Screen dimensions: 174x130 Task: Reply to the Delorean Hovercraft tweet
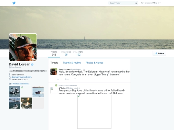(x=51, y=79)
